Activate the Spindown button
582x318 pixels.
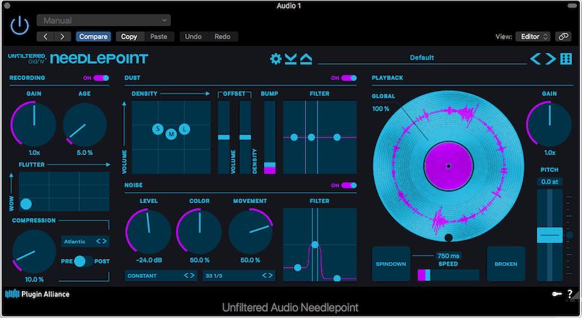pos(391,264)
